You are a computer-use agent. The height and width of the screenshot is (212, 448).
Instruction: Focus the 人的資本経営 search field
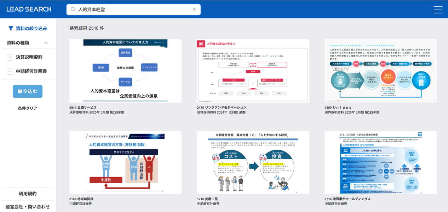click(133, 10)
